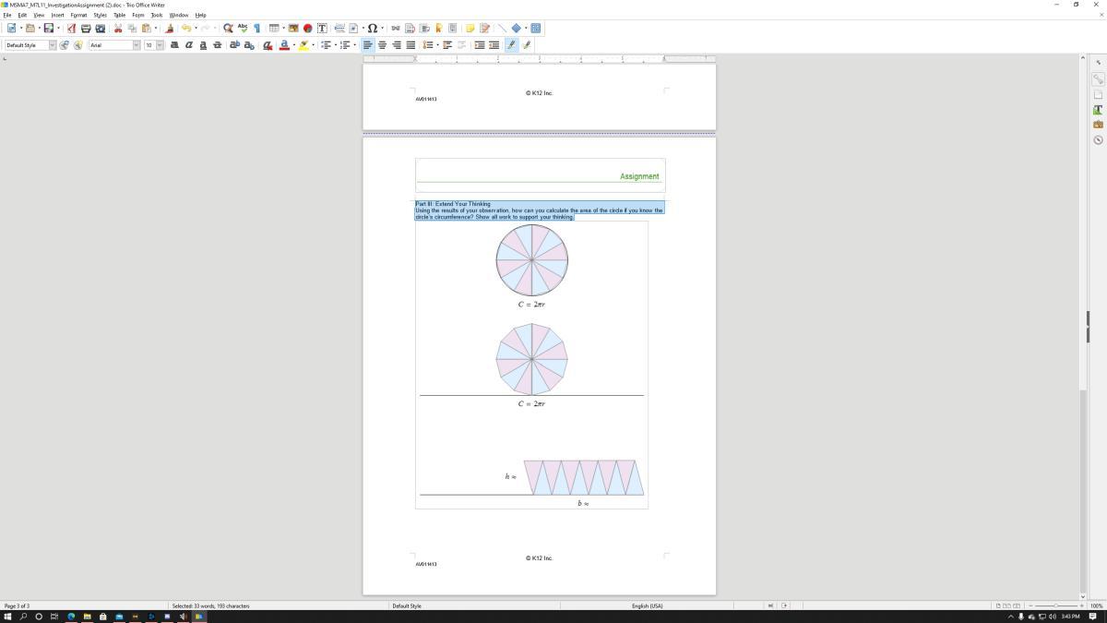Open the Format menu
The image size is (1107, 623).
[78, 15]
